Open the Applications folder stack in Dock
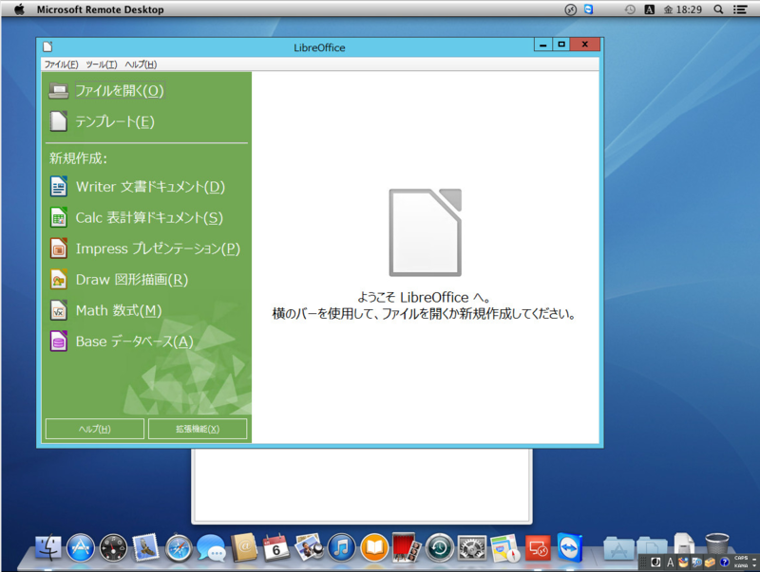 (x=619, y=547)
